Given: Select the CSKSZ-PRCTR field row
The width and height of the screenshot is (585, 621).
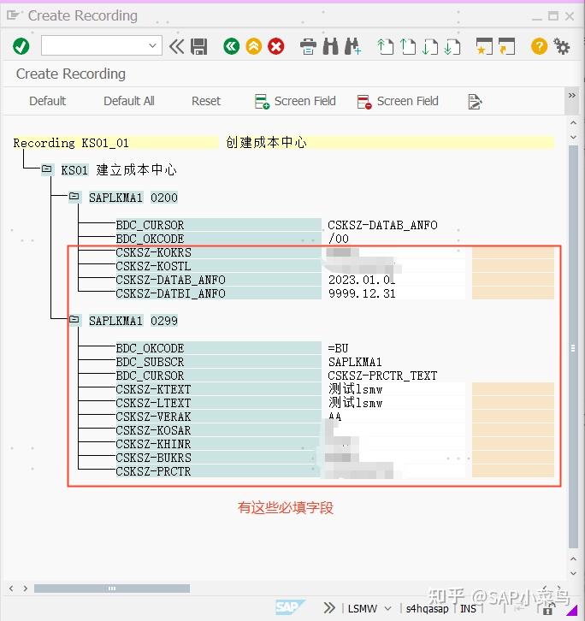Looking at the screenshot, I should point(218,471).
